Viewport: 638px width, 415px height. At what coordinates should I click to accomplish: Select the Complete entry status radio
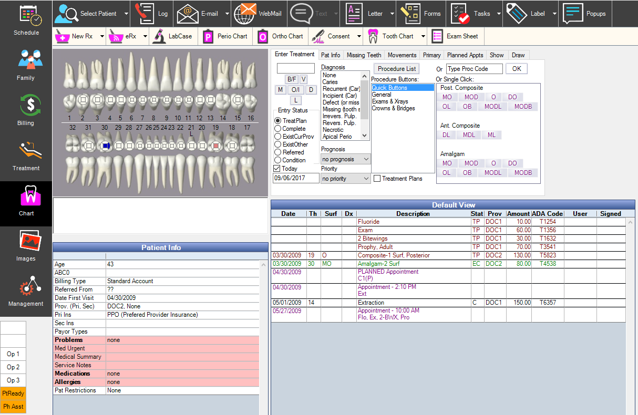[x=278, y=129]
